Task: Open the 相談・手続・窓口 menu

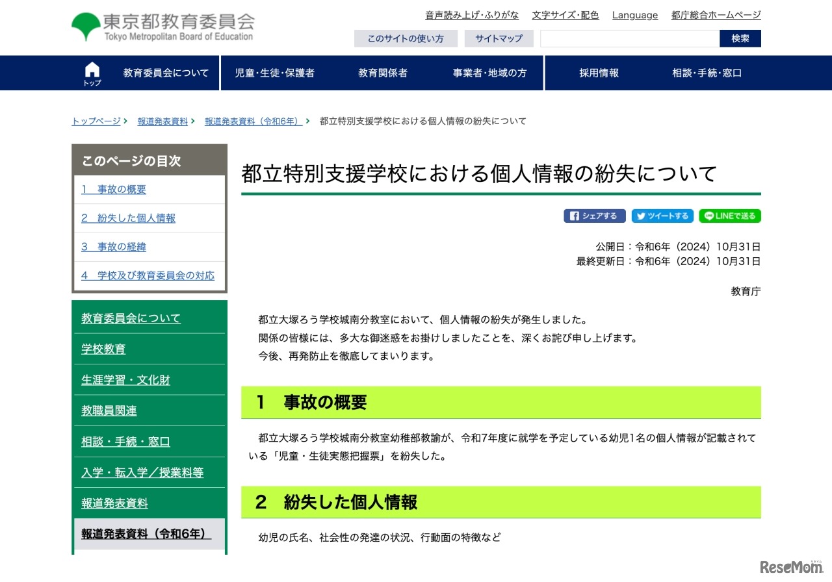Action: (707, 73)
